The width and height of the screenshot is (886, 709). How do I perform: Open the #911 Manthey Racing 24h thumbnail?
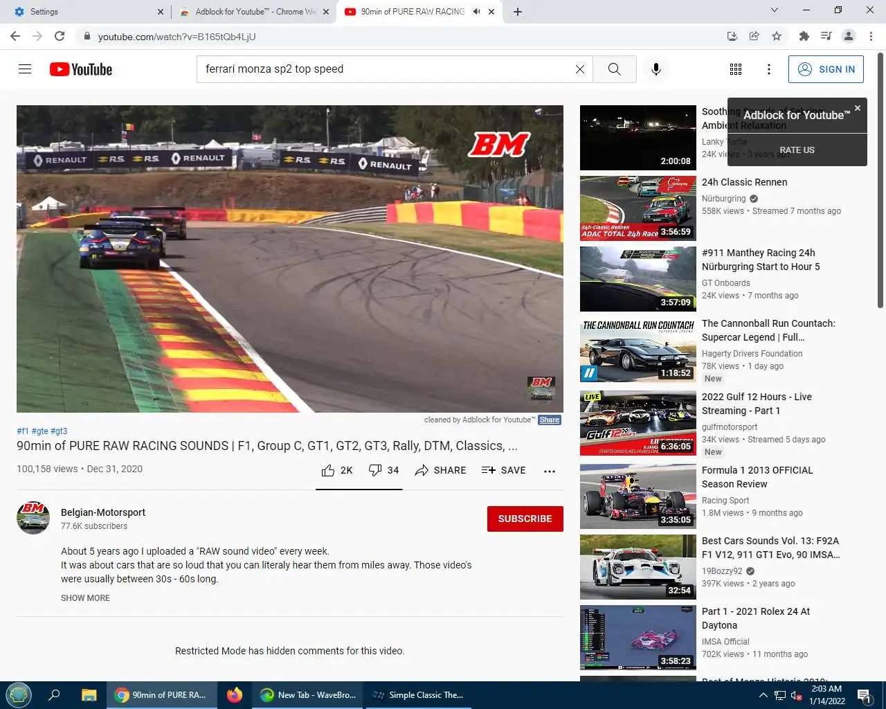[x=638, y=279]
